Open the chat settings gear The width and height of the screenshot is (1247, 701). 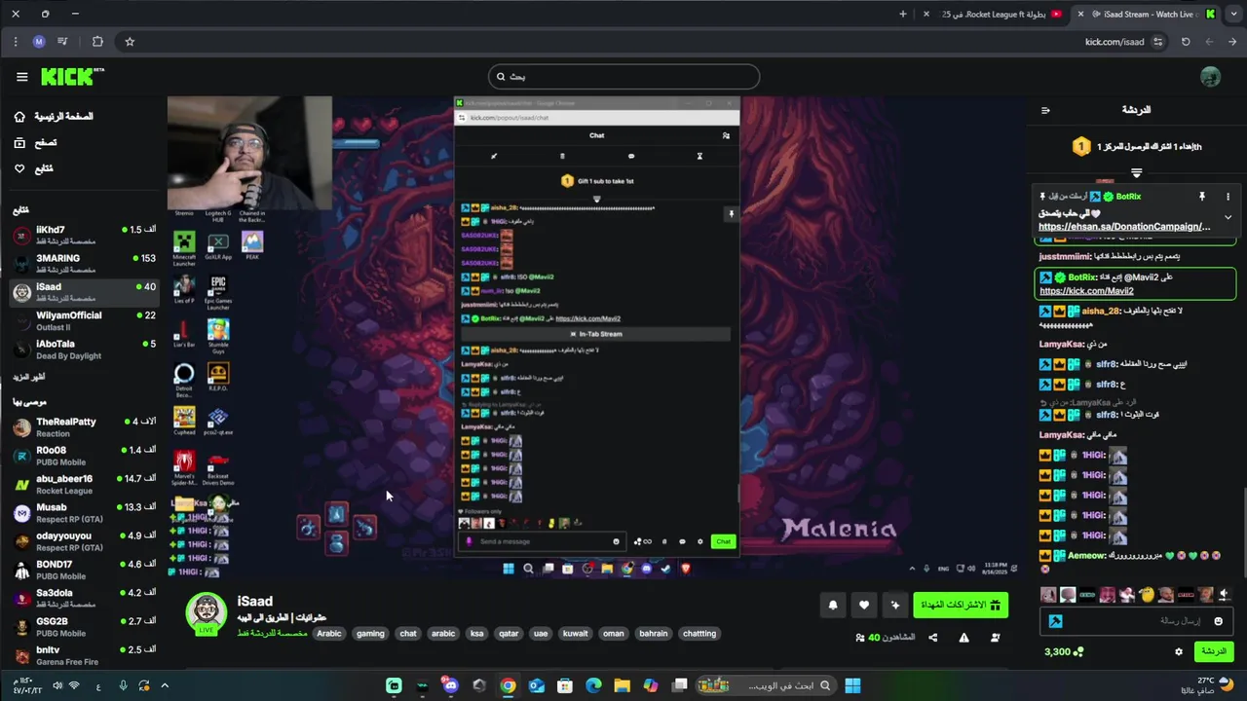pos(1179,651)
